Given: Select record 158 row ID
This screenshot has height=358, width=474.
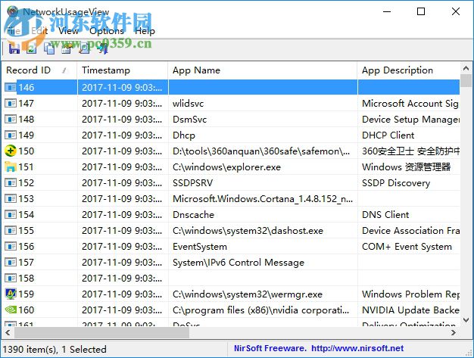Looking at the screenshot, I should click(x=27, y=279).
